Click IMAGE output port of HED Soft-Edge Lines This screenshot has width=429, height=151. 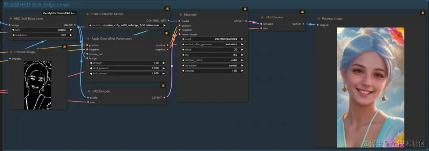click(75, 25)
